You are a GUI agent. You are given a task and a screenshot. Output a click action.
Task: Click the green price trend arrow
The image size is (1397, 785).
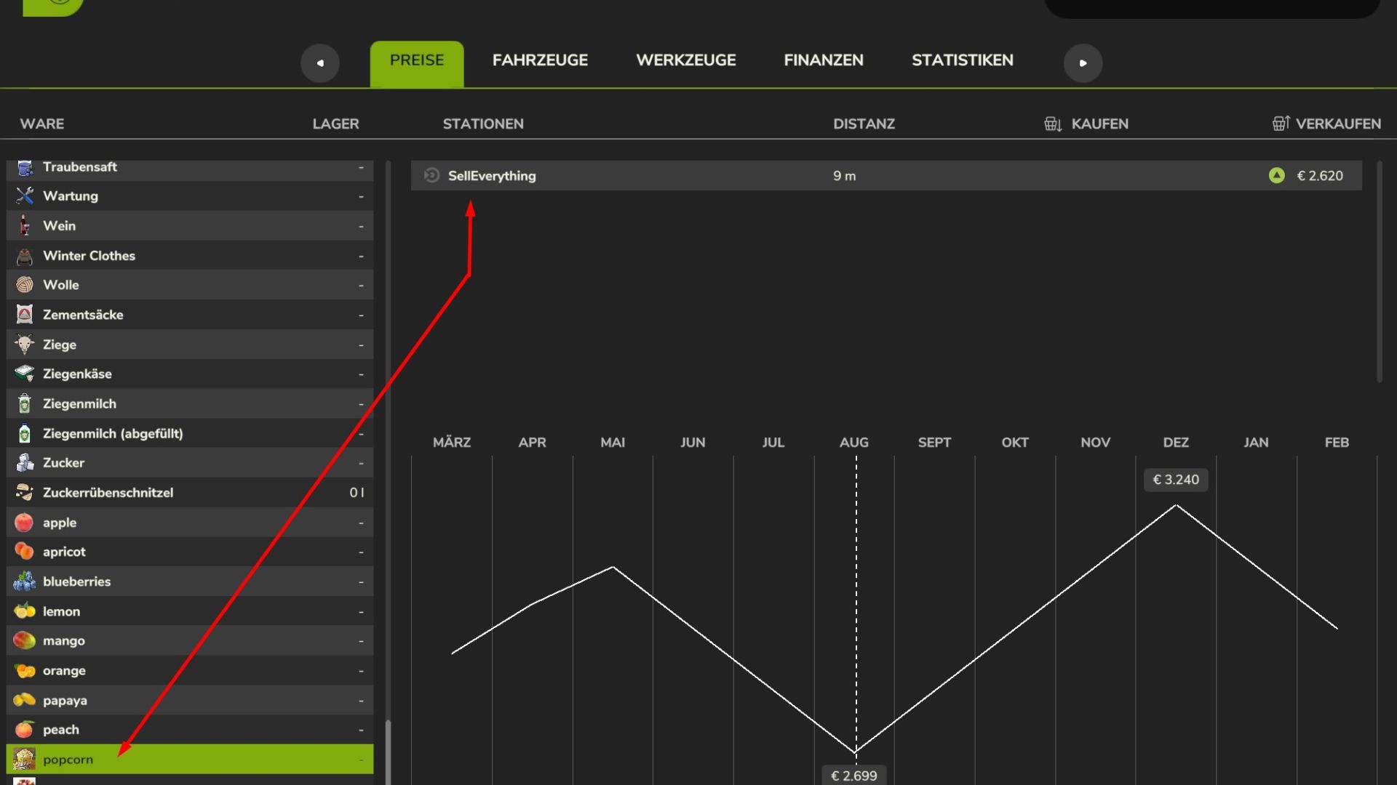[x=1276, y=176]
